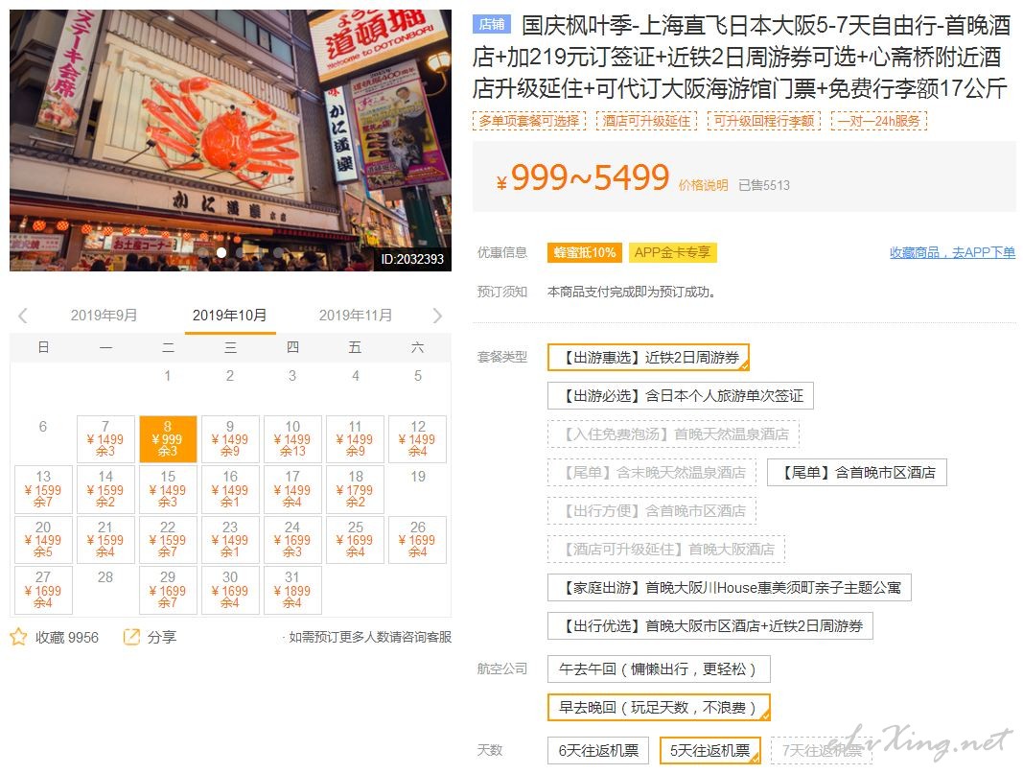The height and width of the screenshot is (774, 1023).
Task: Pick October 31 departure date ¥1899
Action: point(293,590)
